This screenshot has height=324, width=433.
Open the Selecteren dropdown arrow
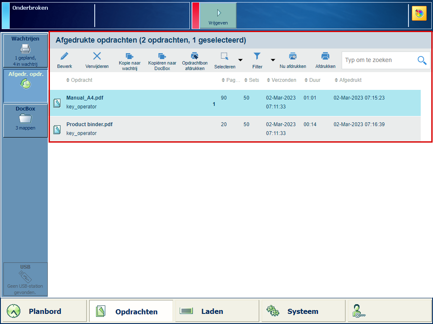(241, 60)
